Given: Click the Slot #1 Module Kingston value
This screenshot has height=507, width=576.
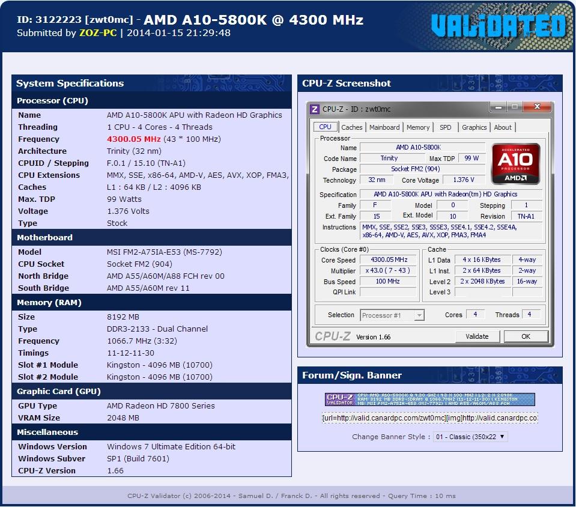Looking at the screenshot, I should pyautogui.click(x=160, y=365).
